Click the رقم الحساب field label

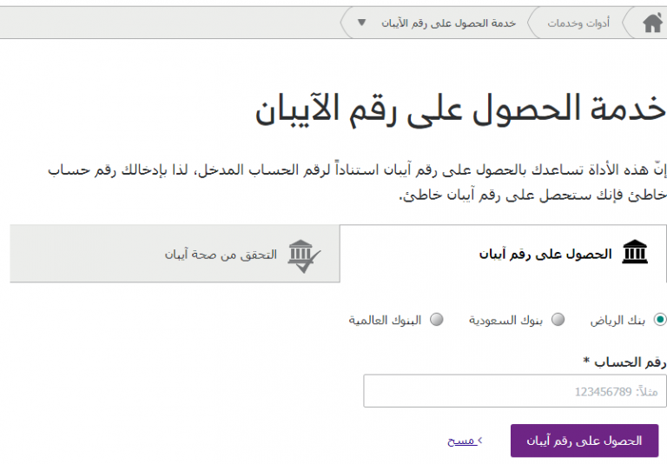point(624,362)
